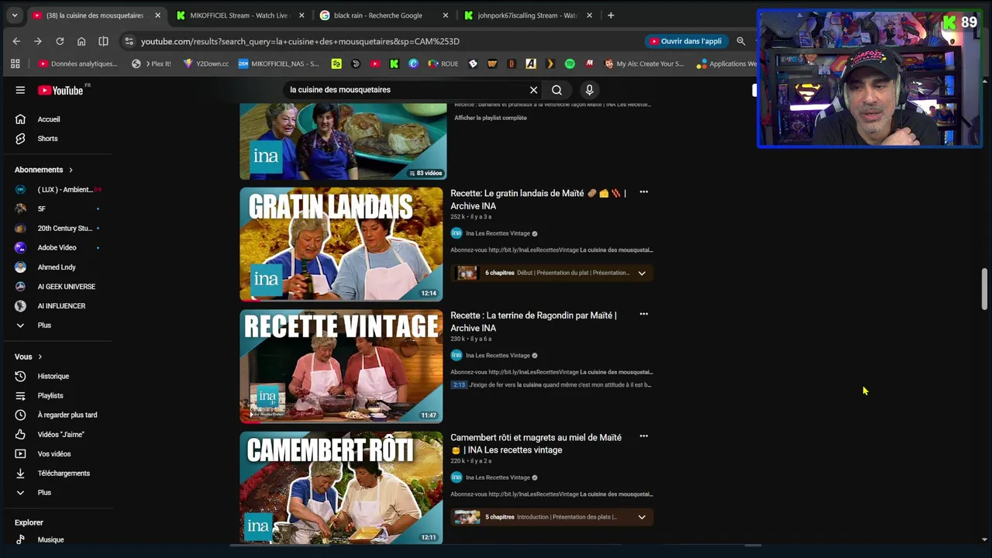
Task: Switch to the johnpork67iscalling Stream tab
Action: point(528,15)
